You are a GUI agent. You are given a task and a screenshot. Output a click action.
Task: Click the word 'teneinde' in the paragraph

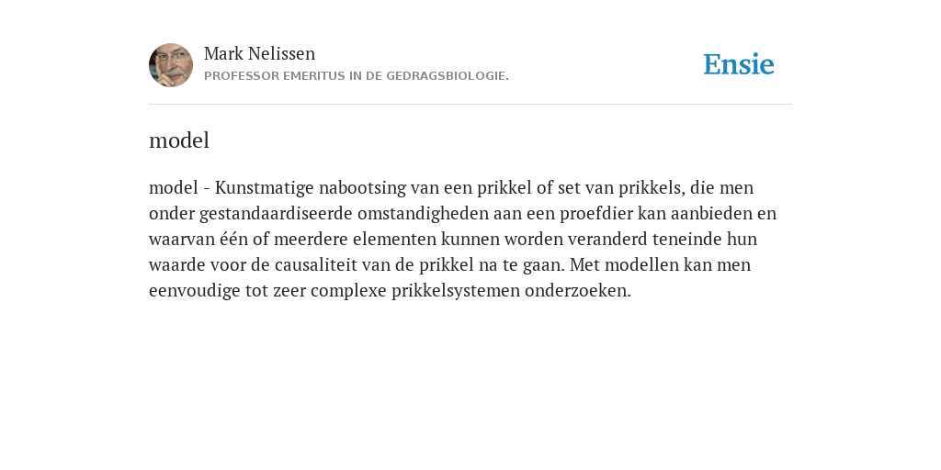tap(687, 240)
